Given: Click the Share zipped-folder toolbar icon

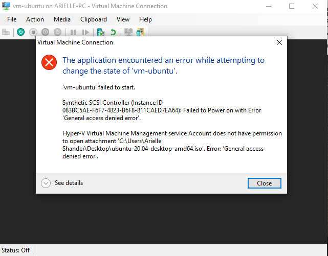Looking at the screenshot, I should click(x=140, y=32).
